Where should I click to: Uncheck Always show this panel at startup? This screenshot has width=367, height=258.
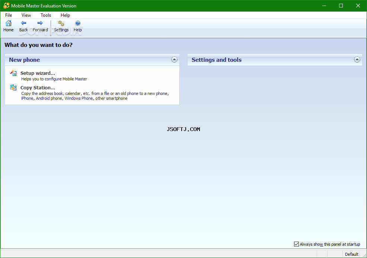[x=296, y=244]
